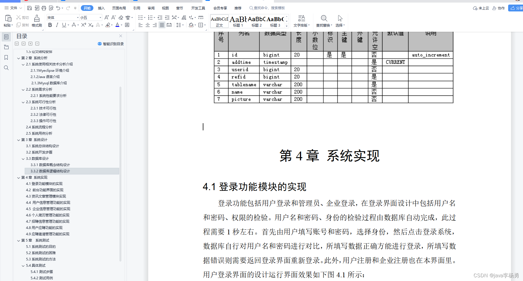Switch to the 审阅 tab
523x281 pixels.
[x=151, y=8]
